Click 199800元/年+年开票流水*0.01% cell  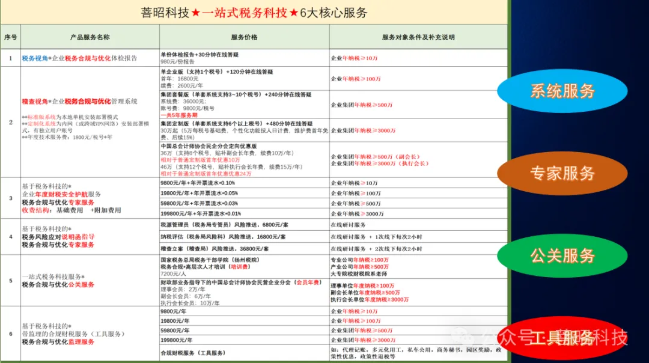(244, 213)
